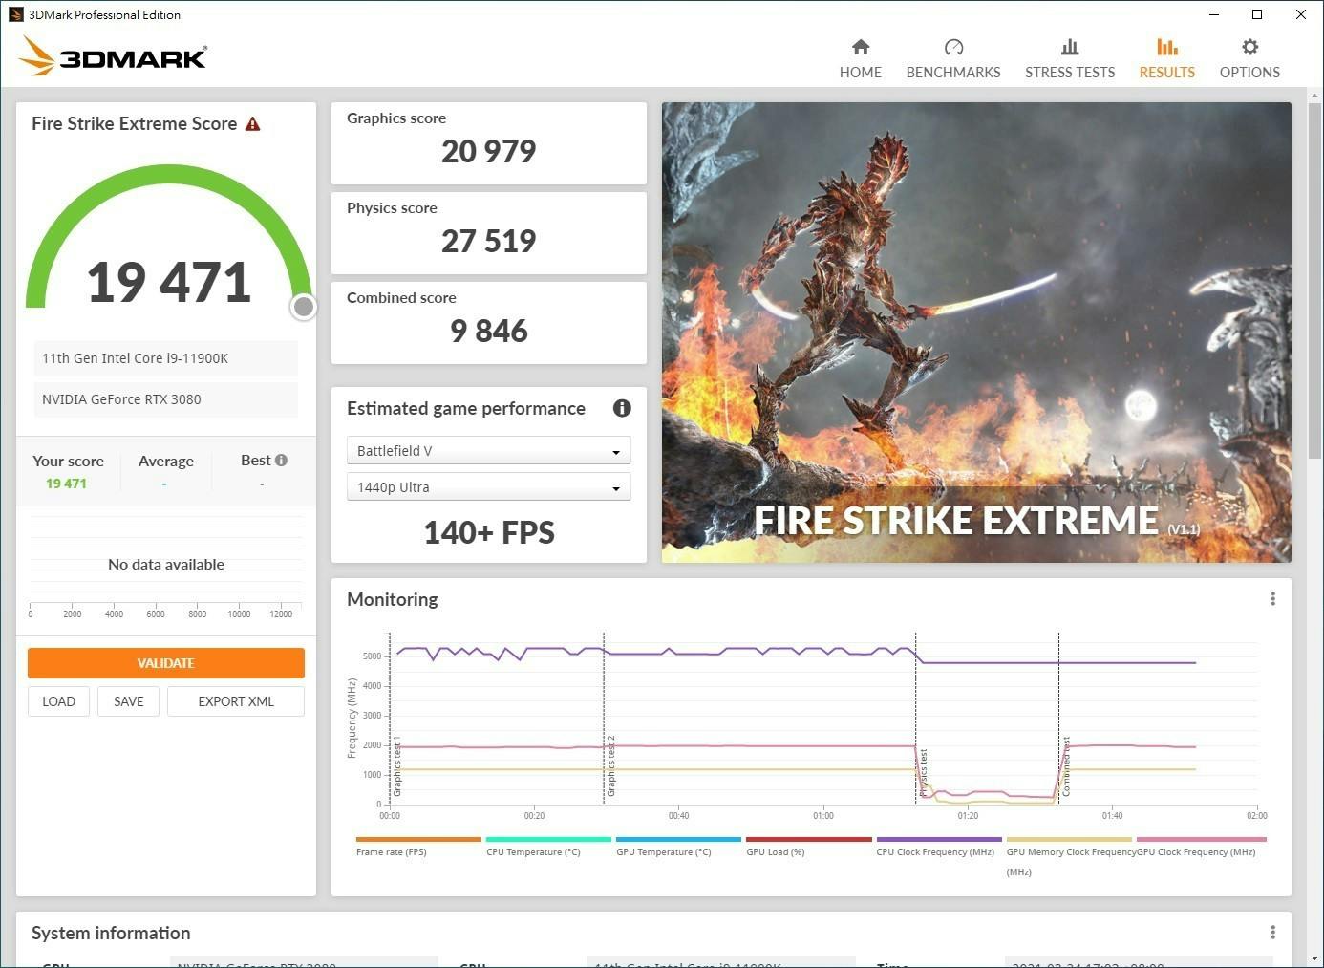Screen dimensions: 1324x968
Task: Toggle the GPU Load legend swatch
Action: (807, 840)
